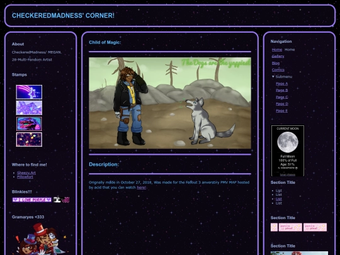Click the small square pink button

(x=274, y=227)
